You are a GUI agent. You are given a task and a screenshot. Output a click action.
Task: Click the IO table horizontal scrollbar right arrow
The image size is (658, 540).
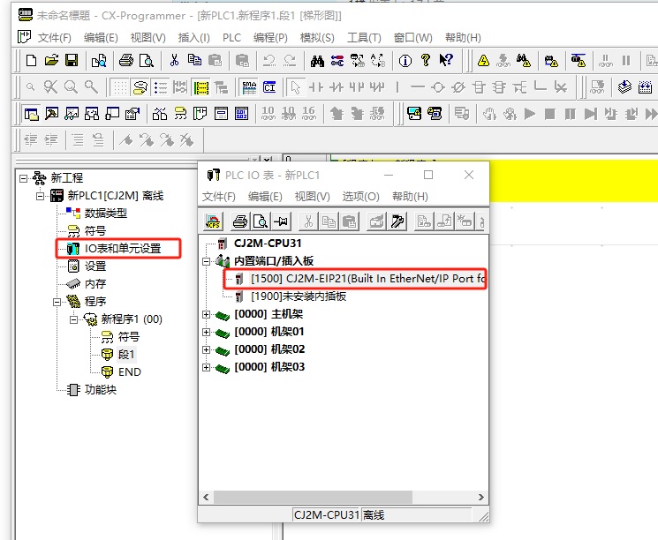[481, 498]
